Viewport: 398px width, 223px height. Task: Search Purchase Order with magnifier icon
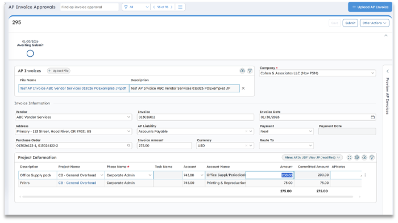click(128, 145)
